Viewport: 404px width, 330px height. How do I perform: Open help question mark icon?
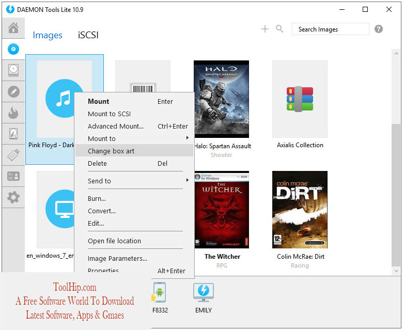click(379, 29)
